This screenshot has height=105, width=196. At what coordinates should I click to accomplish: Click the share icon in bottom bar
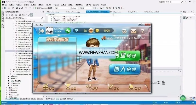click(x=89, y=87)
